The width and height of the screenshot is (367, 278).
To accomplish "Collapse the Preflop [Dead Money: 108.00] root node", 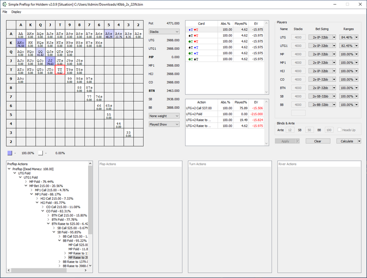I will pos(9,169).
